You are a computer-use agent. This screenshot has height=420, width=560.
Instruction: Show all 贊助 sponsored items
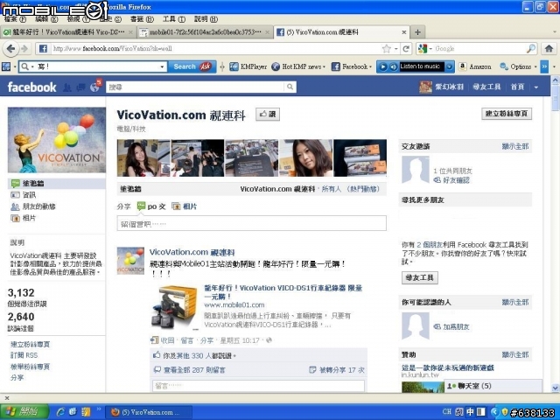tap(515, 354)
